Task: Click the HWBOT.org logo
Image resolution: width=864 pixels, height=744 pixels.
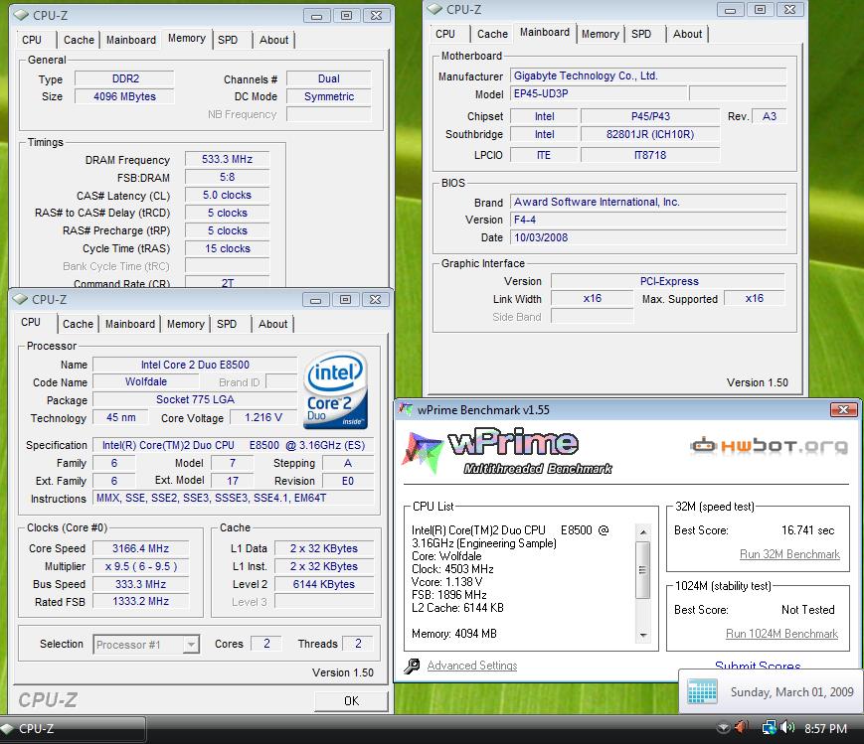Action: click(770, 444)
